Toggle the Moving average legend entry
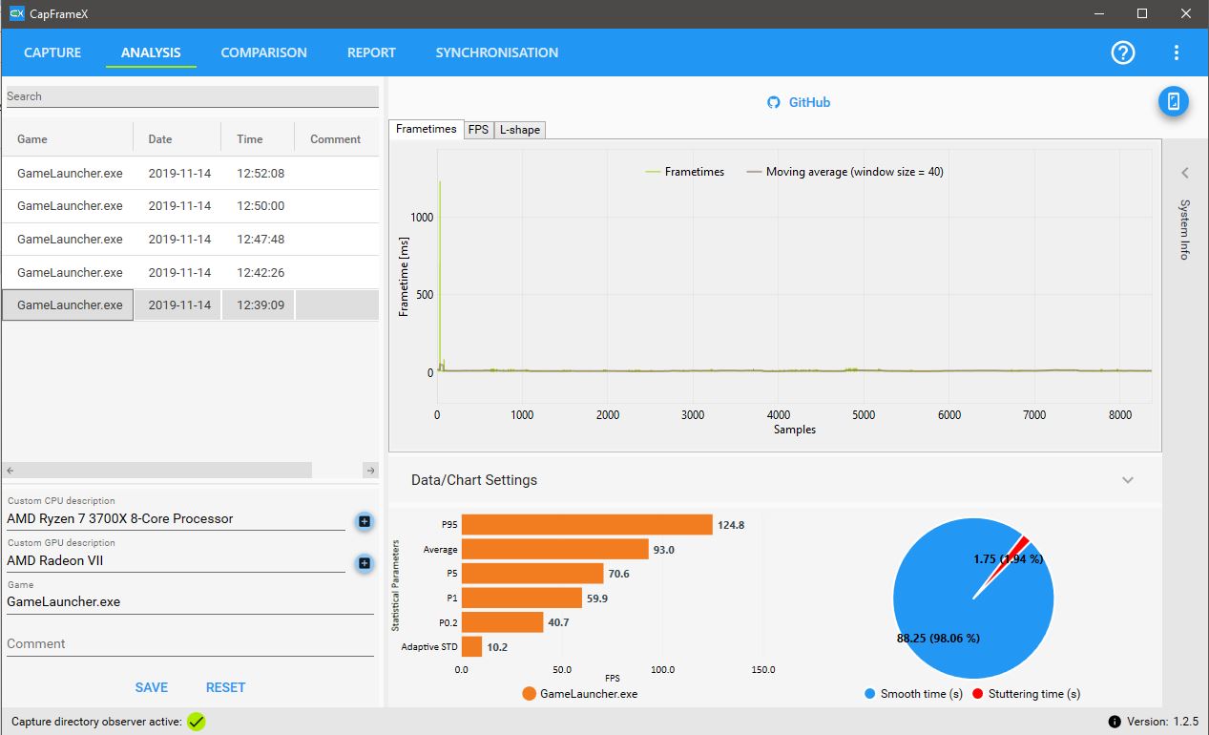1209x735 pixels. coord(844,172)
